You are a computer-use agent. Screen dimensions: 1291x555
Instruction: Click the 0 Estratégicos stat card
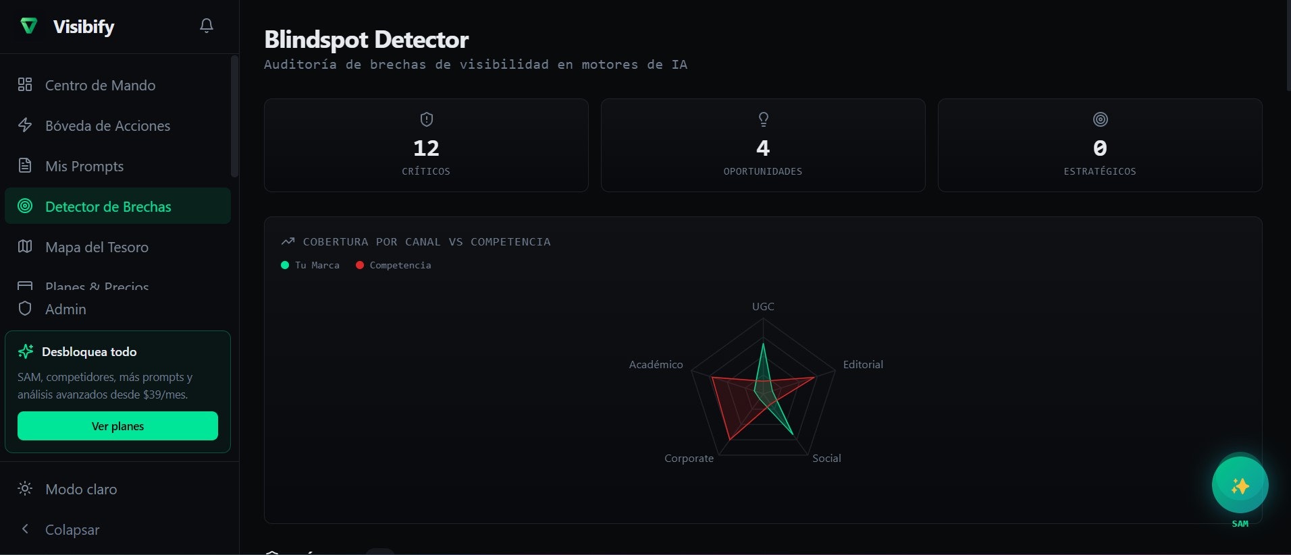(1100, 145)
